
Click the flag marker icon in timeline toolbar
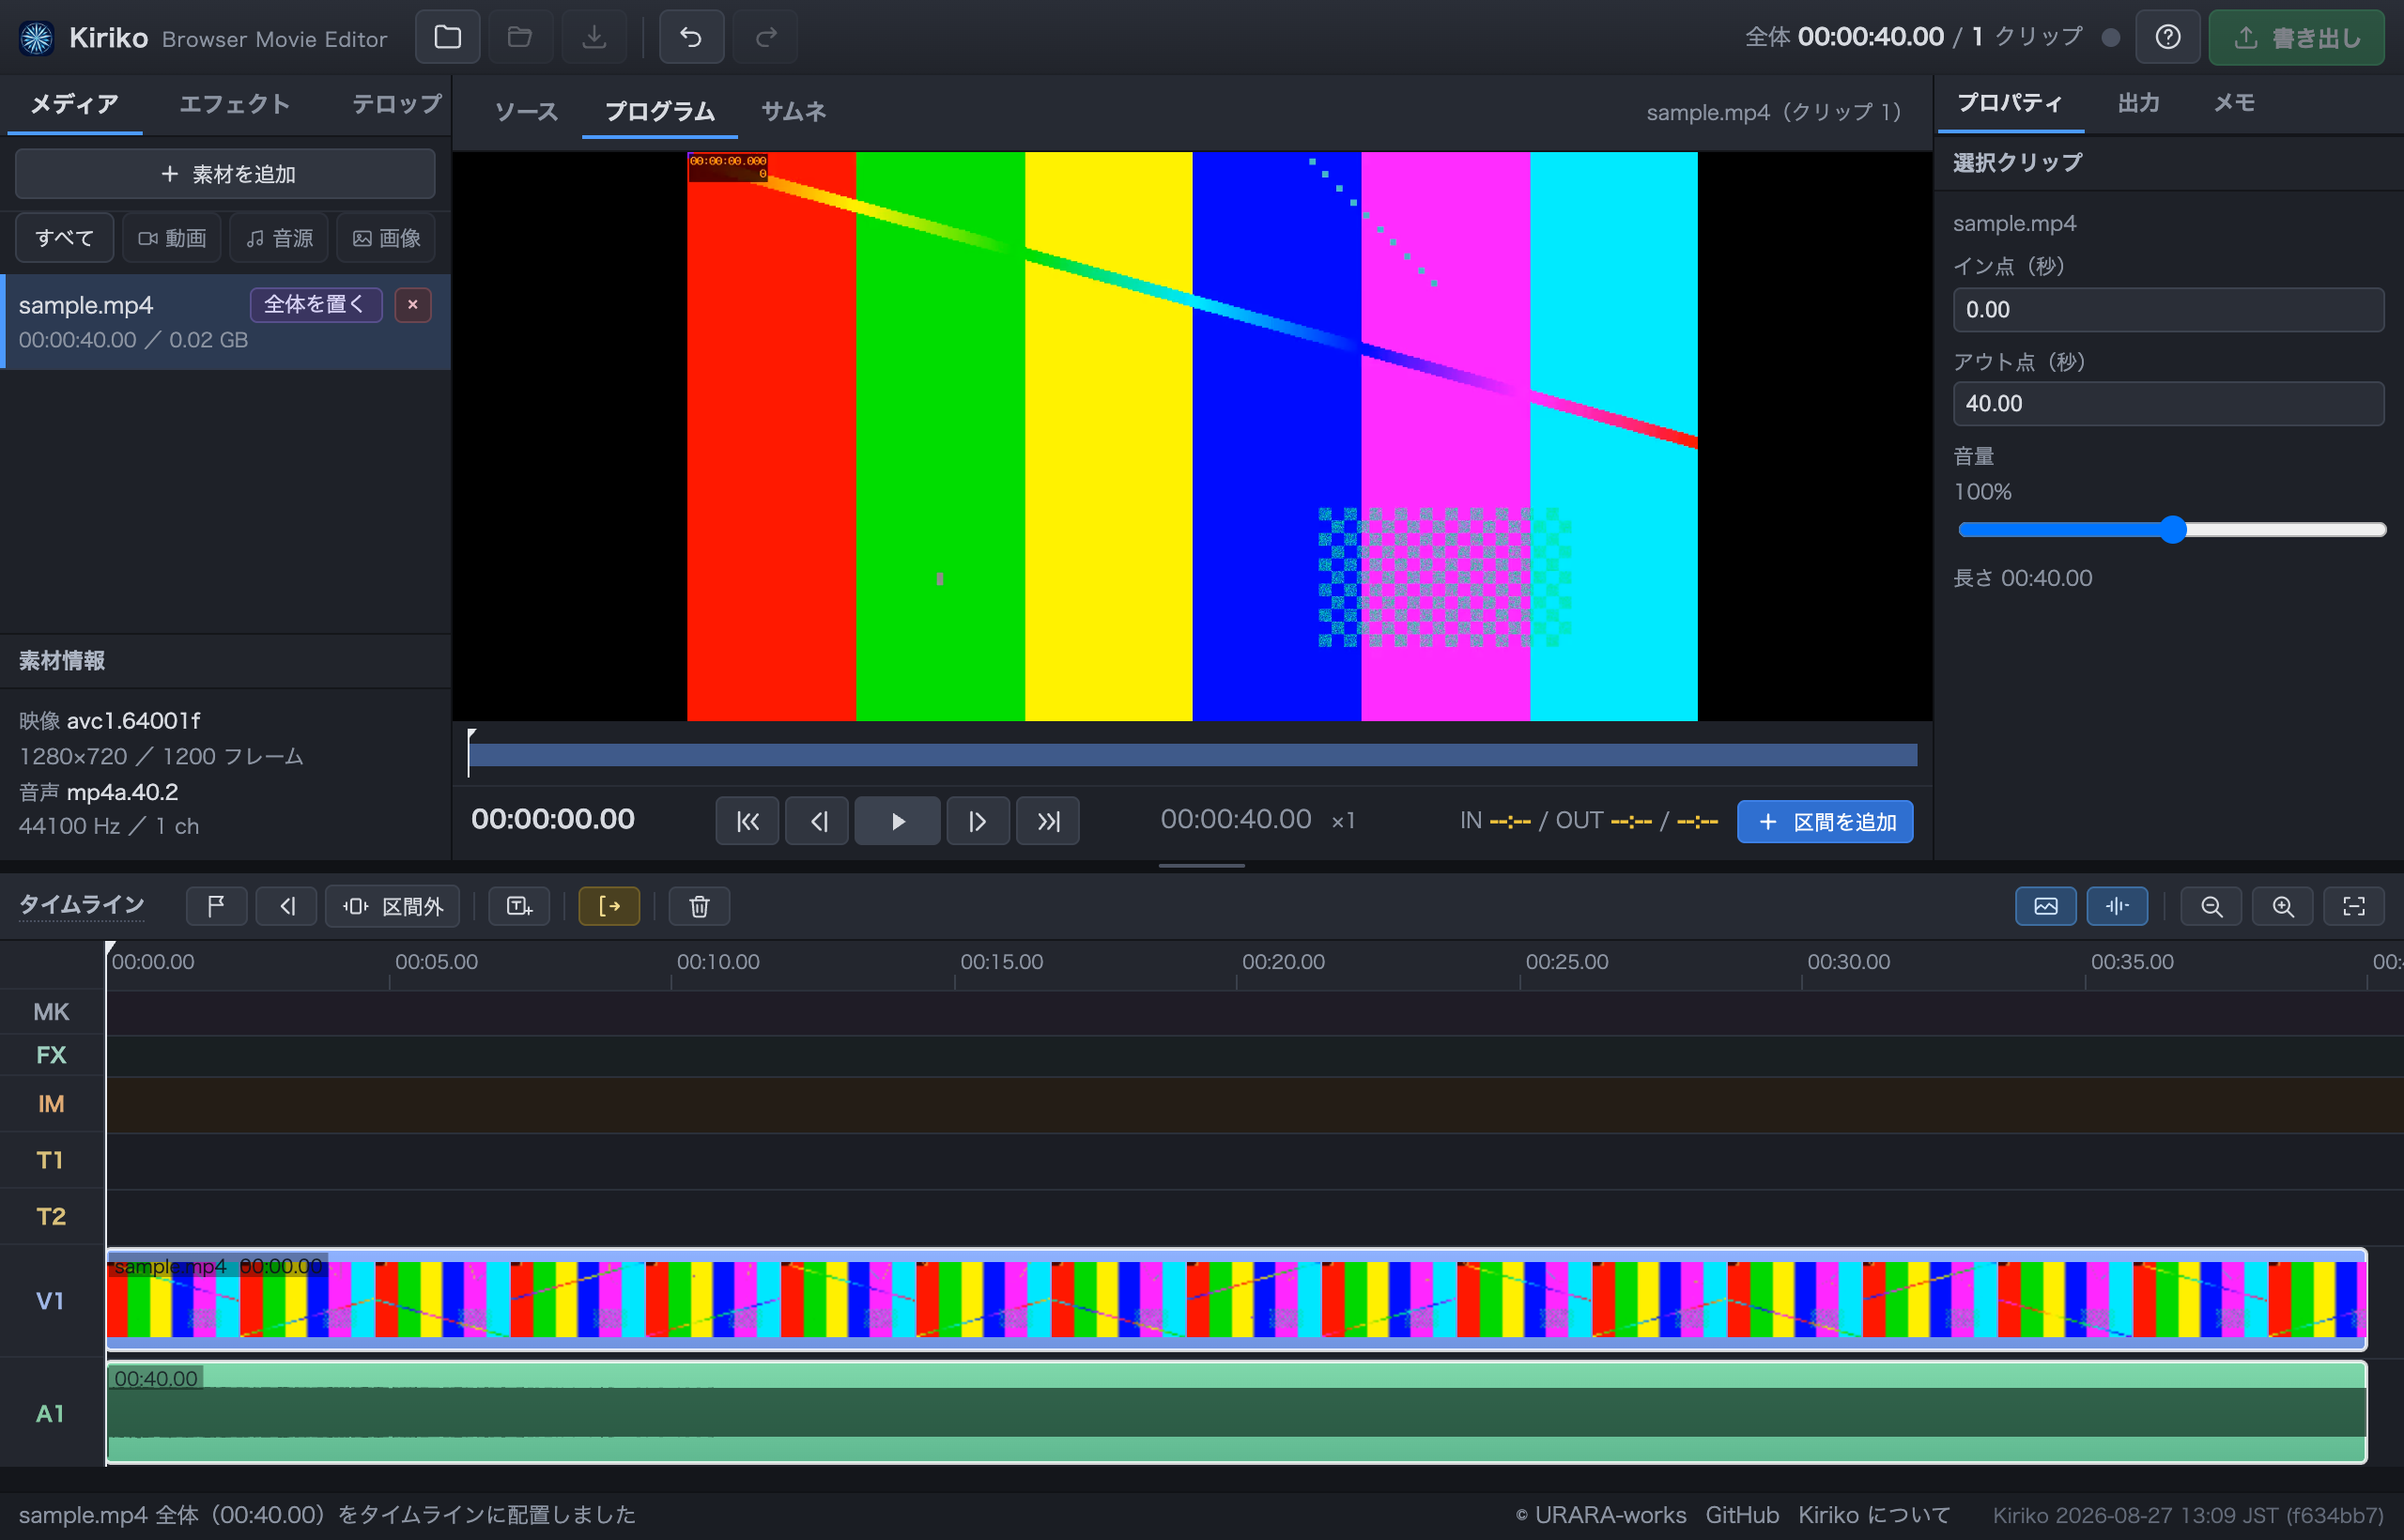(x=216, y=906)
